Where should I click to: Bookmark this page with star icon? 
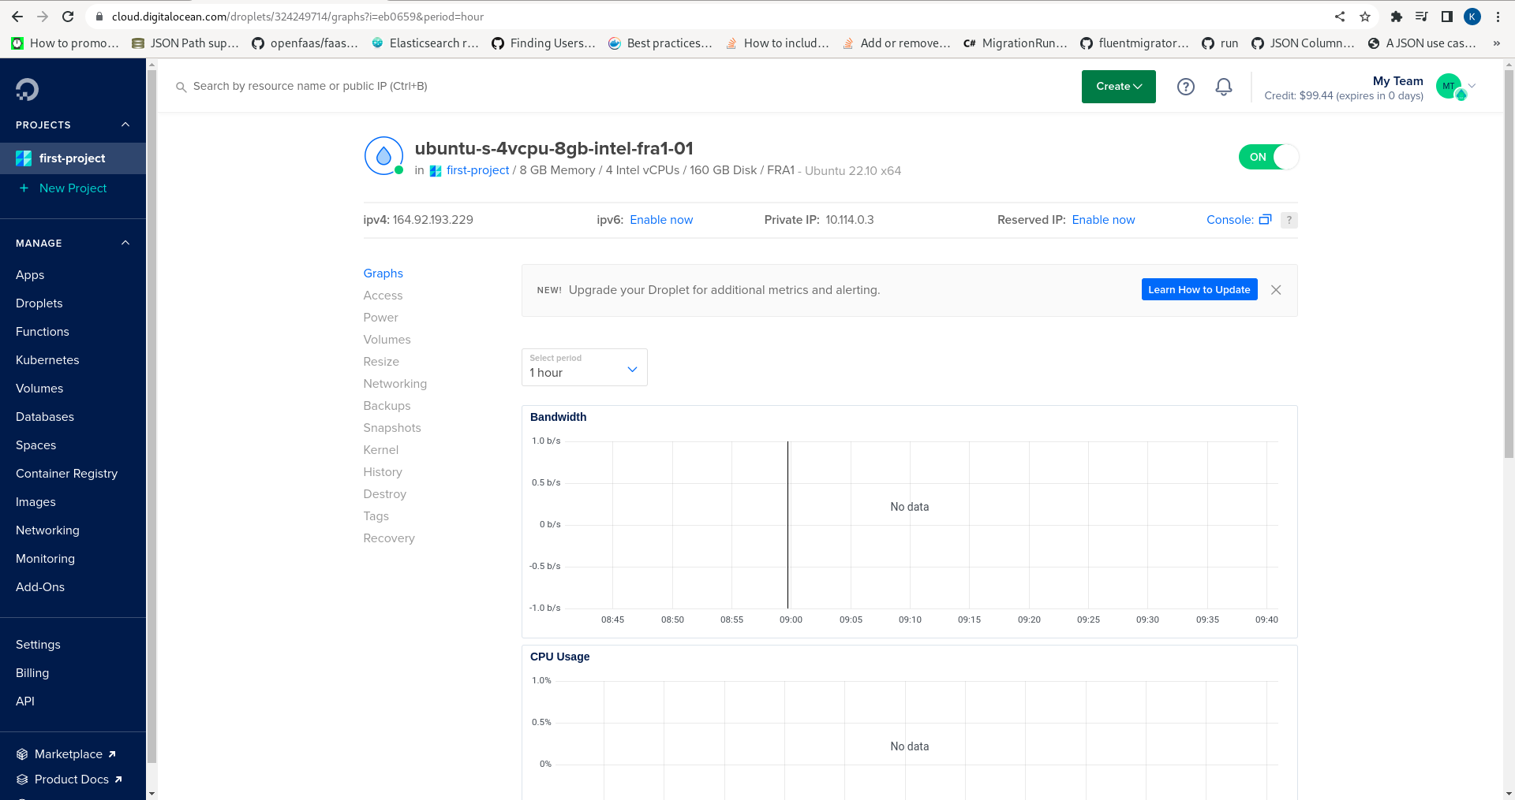1364,17
